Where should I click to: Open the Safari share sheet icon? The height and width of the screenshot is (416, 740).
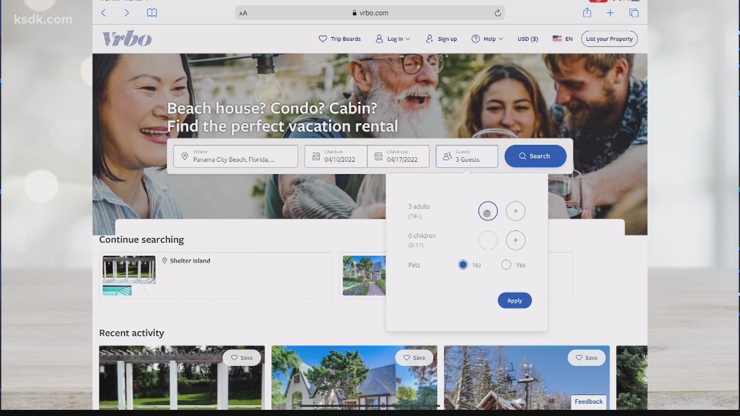tap(587, 13)
